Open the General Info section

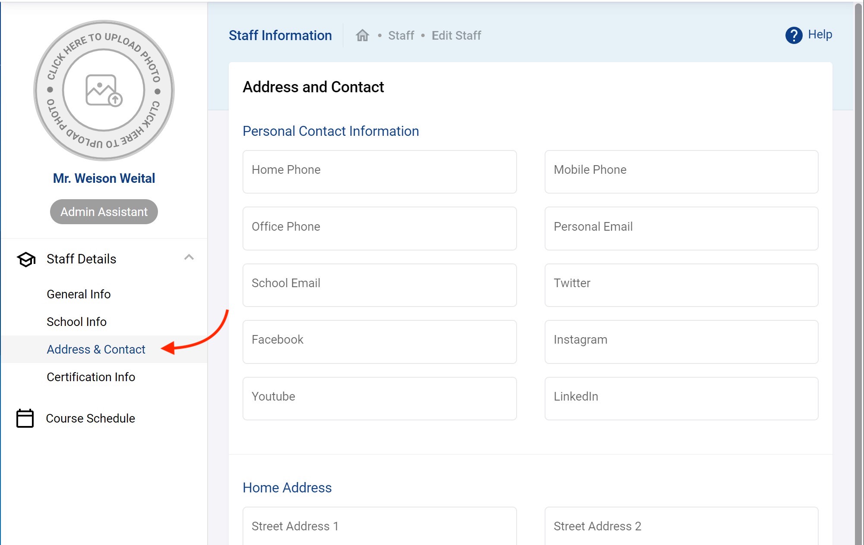(x=79, y=294)
